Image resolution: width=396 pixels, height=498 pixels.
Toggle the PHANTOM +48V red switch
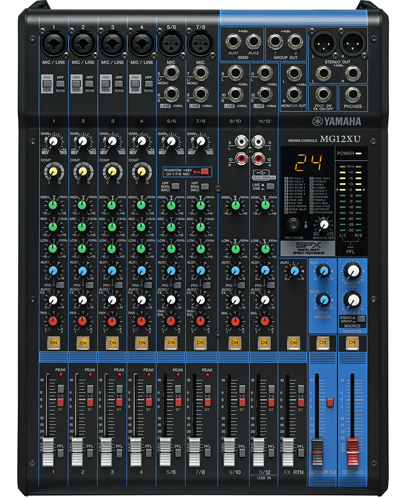click(x=204, y=172)
